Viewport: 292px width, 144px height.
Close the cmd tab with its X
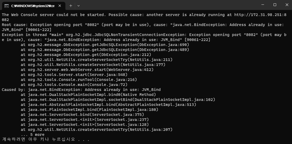pos(60,6)
